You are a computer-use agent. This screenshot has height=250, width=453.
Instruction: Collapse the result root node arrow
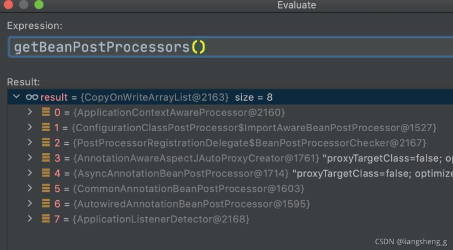pyautogui.click(x=16, y=97)
